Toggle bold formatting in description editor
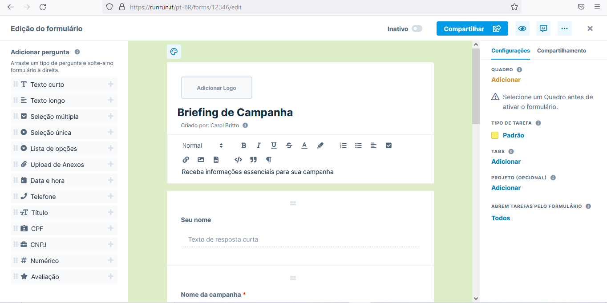This screenshot has height=303, width=607. coord(243,145)
